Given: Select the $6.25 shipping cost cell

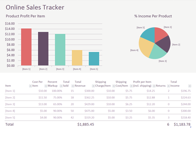Looking at the screenshot, I should 129,104.
